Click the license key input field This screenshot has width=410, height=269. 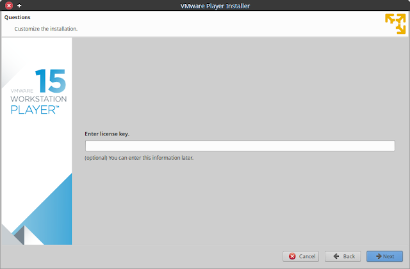(240, 146)
